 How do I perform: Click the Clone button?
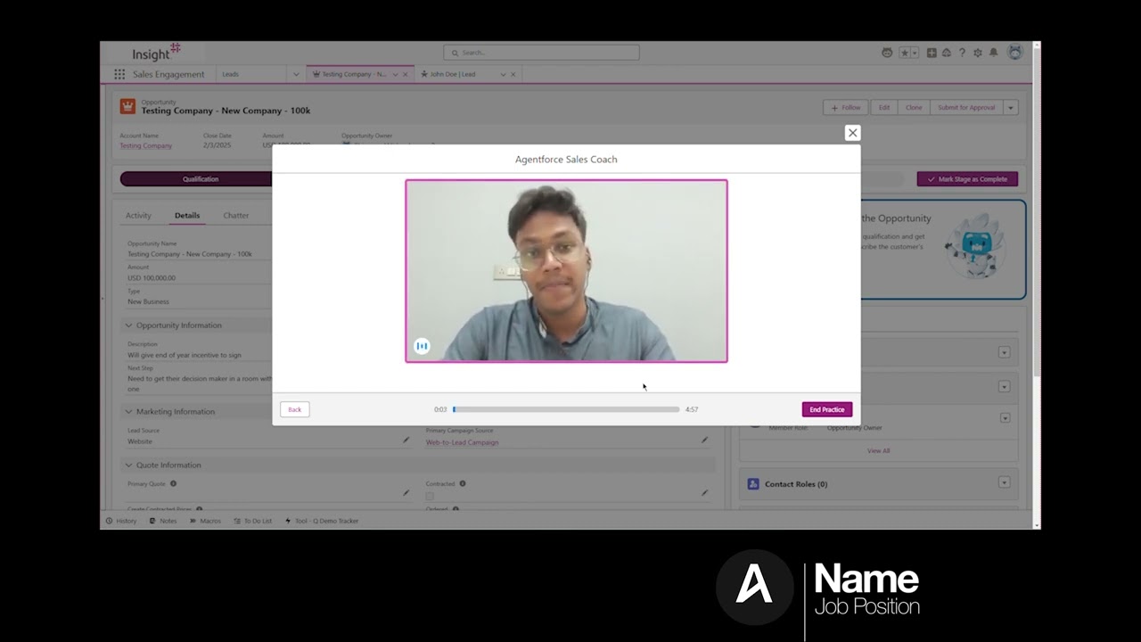(914, 107)
